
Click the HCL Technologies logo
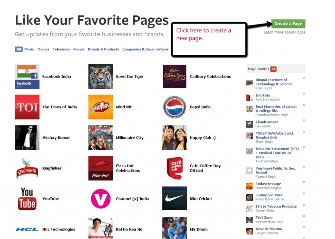pyautogui.click(x=27, y=229)
